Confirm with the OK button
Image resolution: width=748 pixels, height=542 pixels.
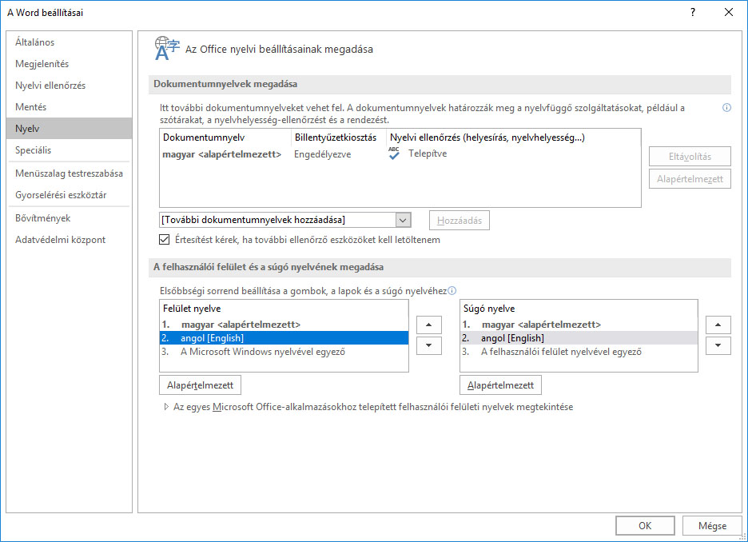coord(645,526)
